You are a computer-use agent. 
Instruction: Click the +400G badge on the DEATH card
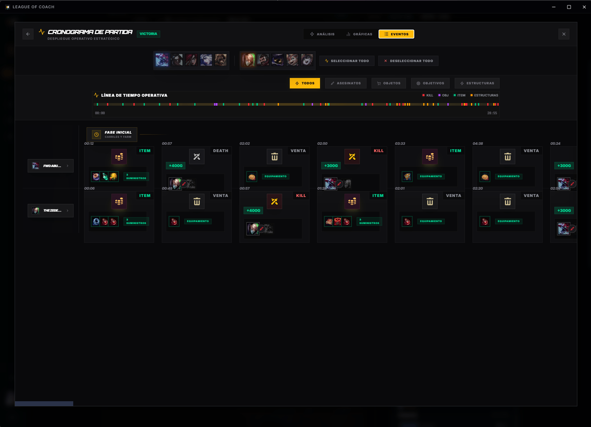click(176, 166)
